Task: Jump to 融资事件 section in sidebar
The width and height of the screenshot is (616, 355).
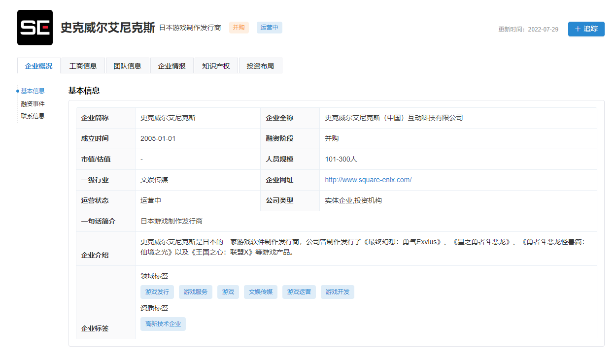Action: (33, 104)
